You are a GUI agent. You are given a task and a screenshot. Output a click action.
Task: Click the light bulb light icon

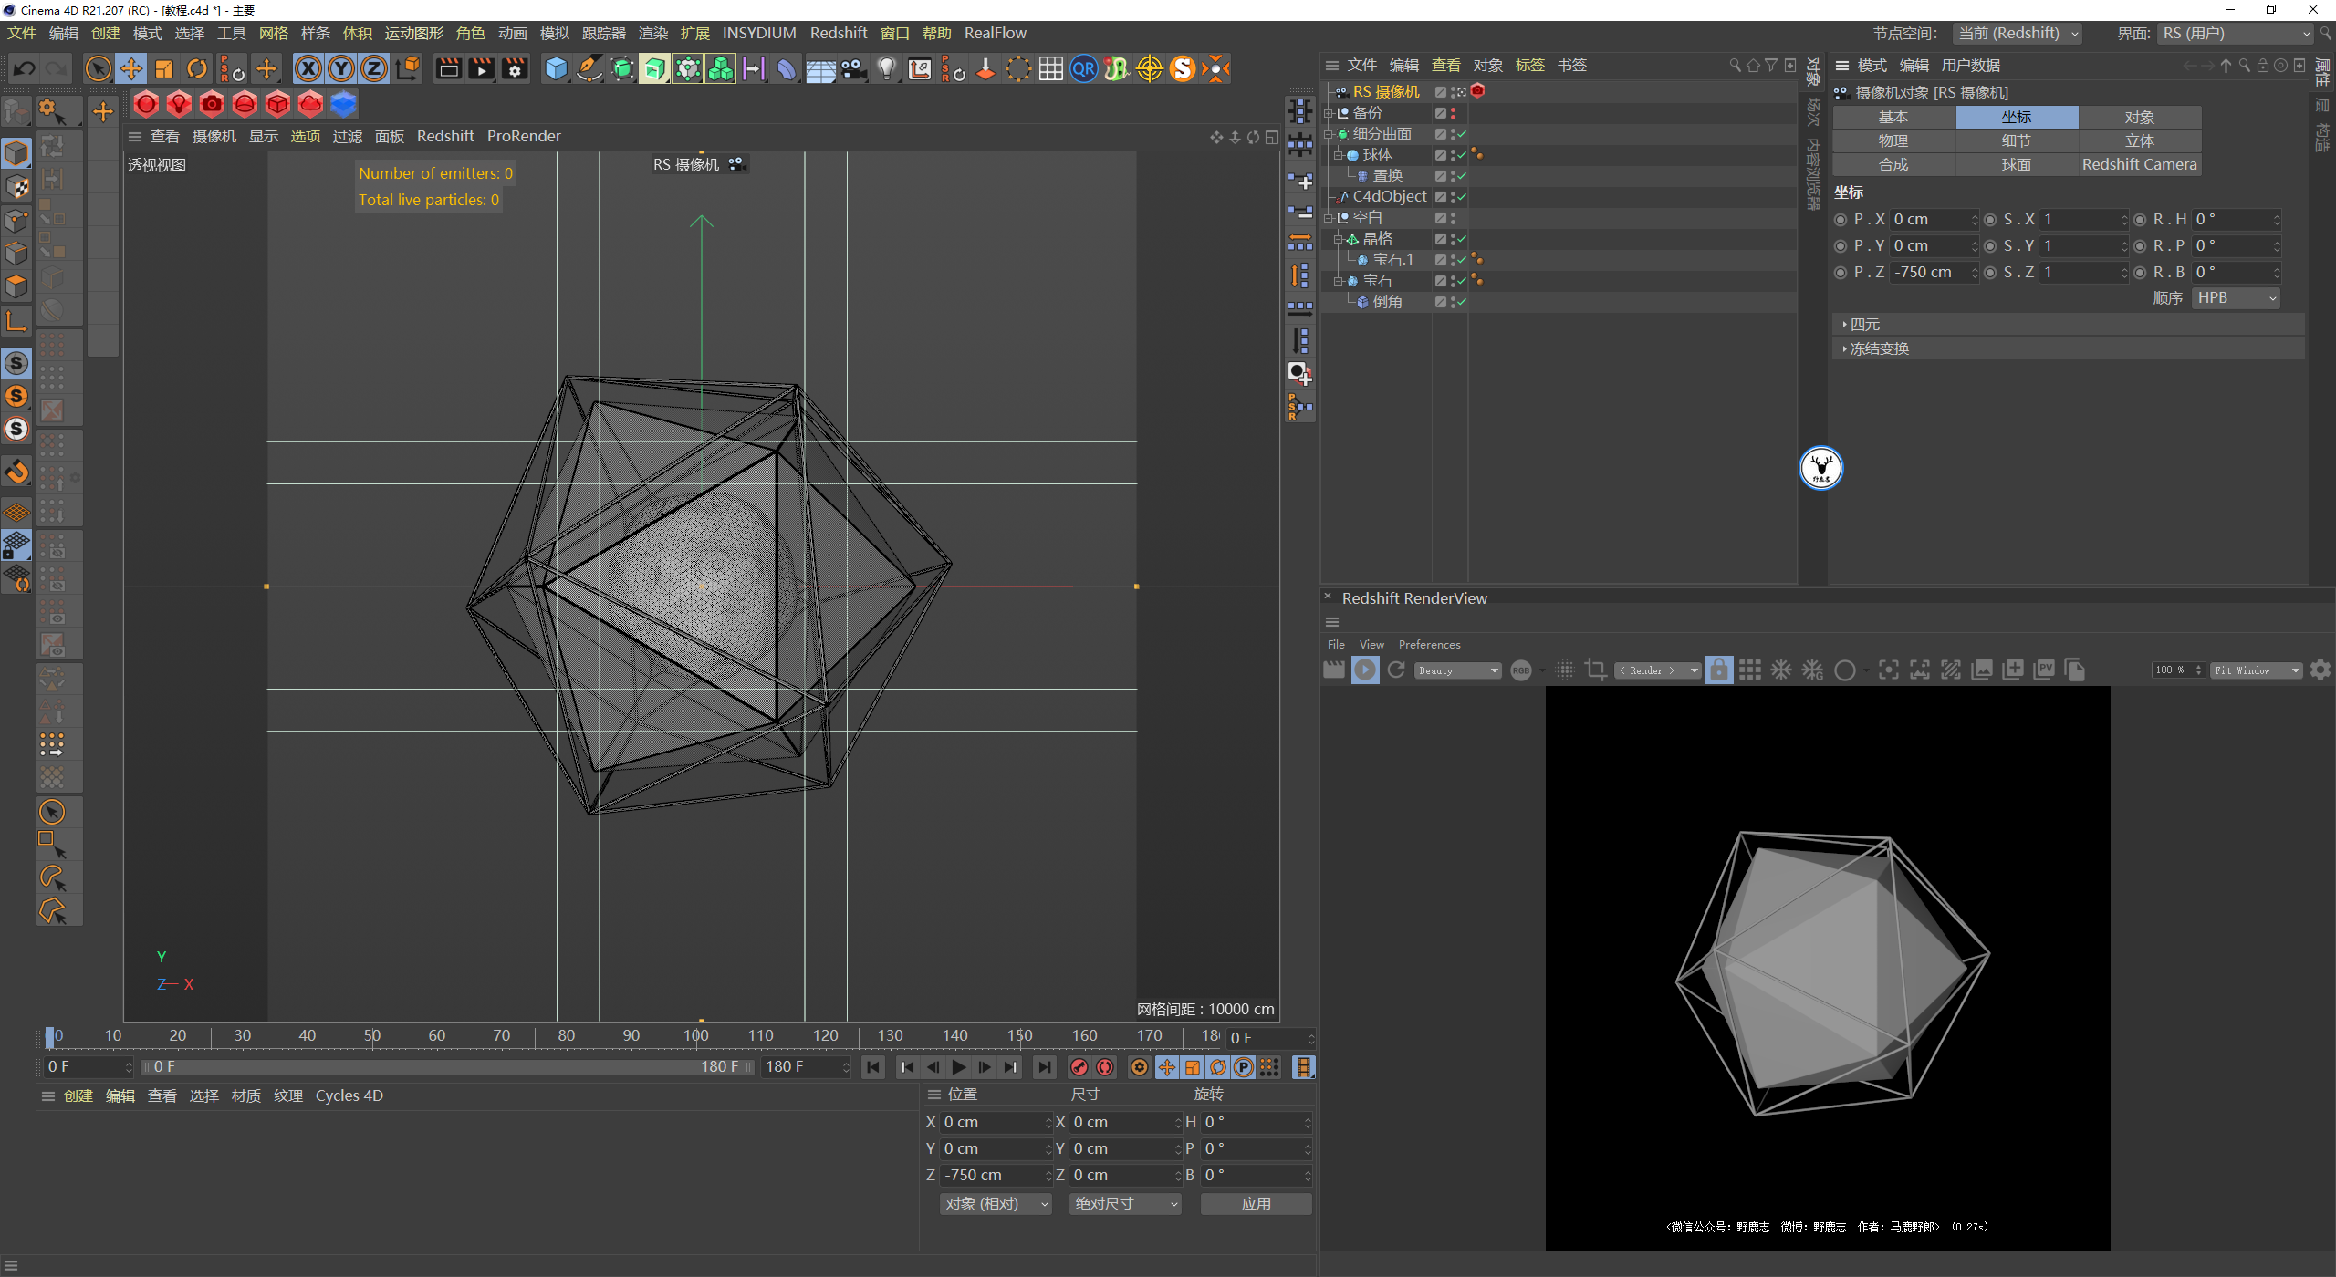pyautogui.click(x=886, y=69)
